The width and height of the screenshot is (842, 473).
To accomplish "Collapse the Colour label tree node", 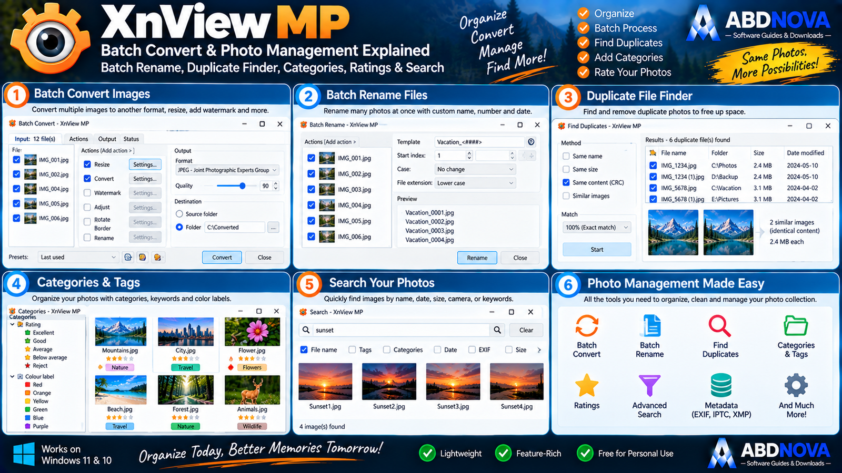I will click(x=13, y=376).
